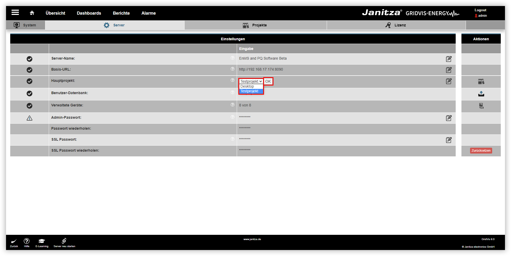Open the Alarme menu item
The height and width of the screenshot is (256, 511).
coord(148,13)
